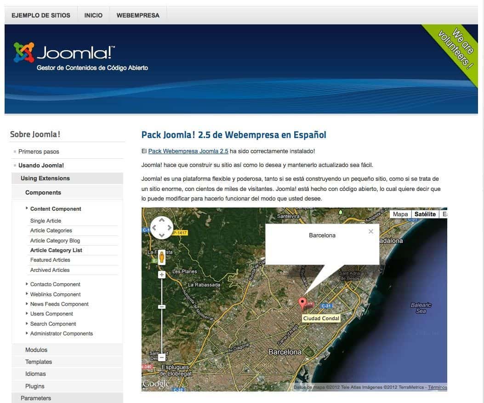The image size is (484, 403).
Task: Open Modulos sidebar item
Action: [67, 350]
